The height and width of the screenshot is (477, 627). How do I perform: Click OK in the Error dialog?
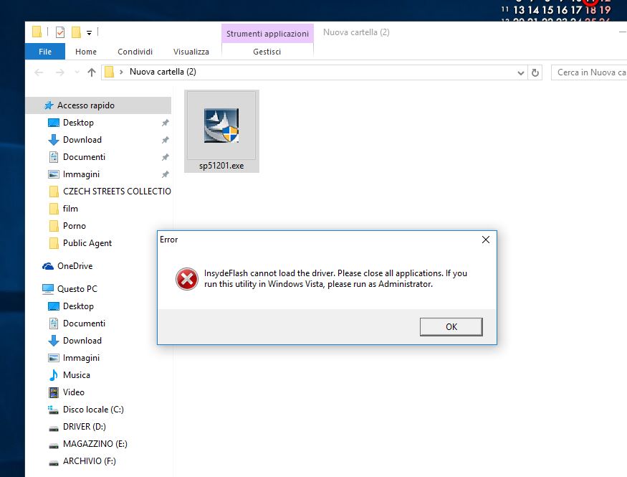click(451, 327)
